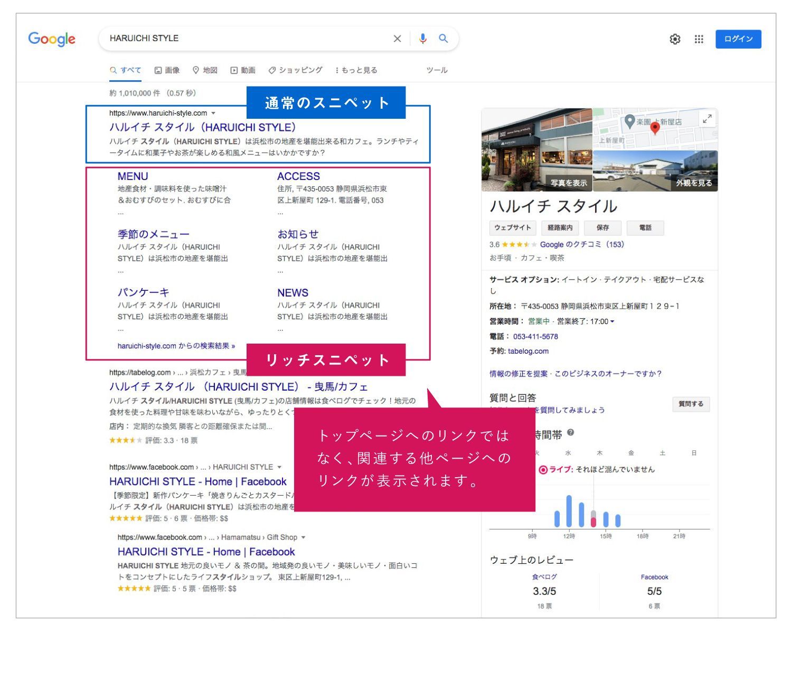Click the map thumbnail in the knowledge panel
792x673 pixels.
coord(655,129)
